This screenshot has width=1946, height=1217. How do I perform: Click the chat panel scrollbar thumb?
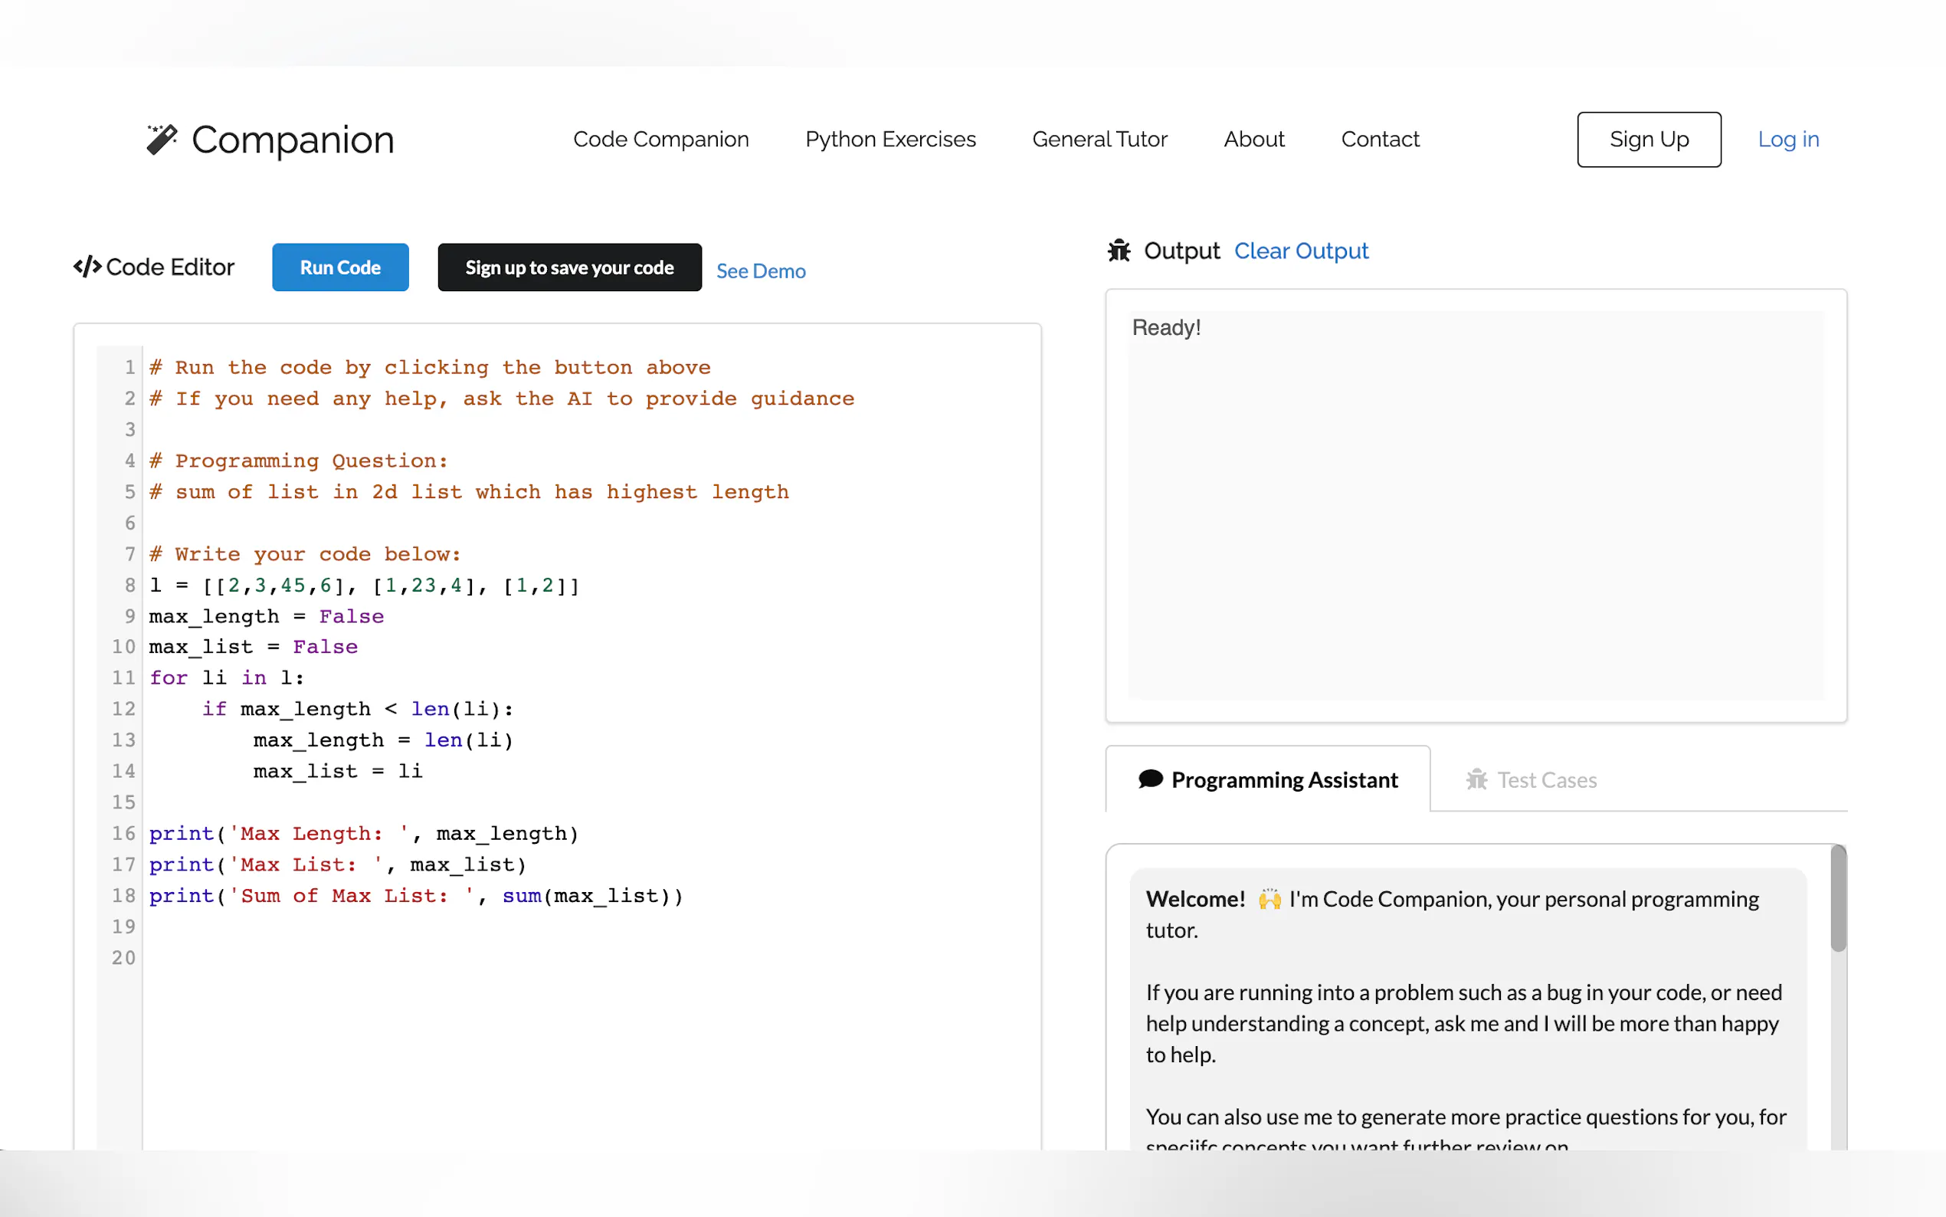(x=1837, y=898)
